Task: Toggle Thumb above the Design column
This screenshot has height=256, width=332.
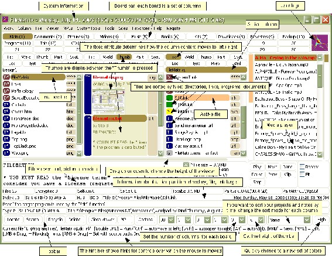Action: point(42,57)
